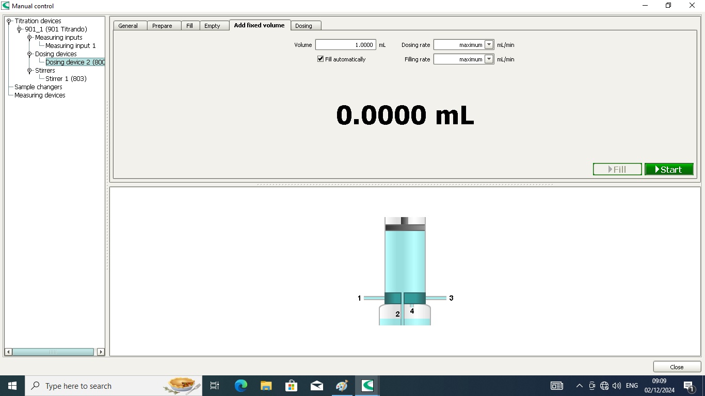
Task: Click the volume speaker tray icon
Action: [x=617, y=386]
